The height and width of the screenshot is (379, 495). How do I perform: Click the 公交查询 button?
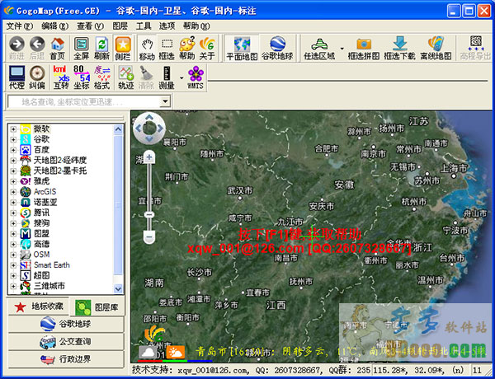pyautogui.click(x=66, y=341)
